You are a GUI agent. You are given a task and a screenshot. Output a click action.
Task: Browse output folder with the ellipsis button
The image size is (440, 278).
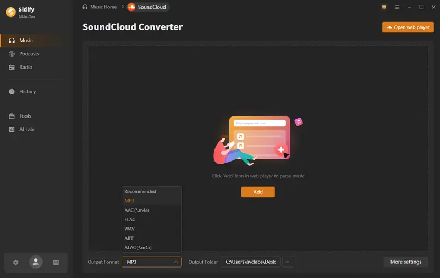(287, 262)
